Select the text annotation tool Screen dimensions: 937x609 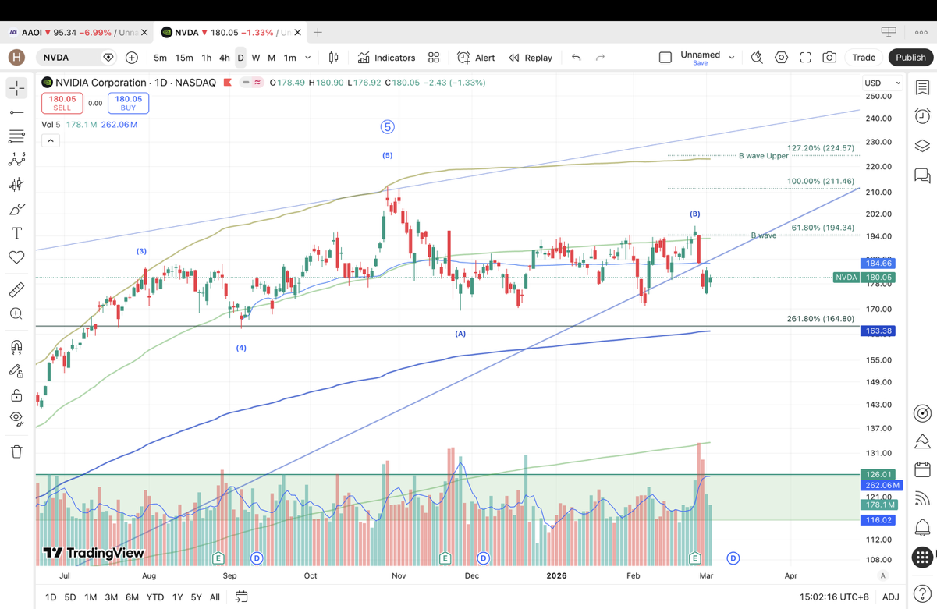pos(16,233)
